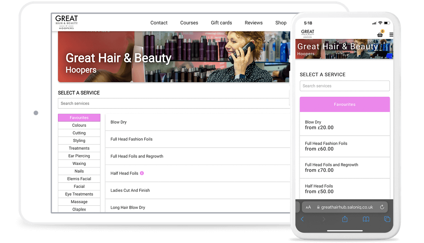424x243 pixels.
Task: Tap the Safari text size aA button
Action: (308, 207)
